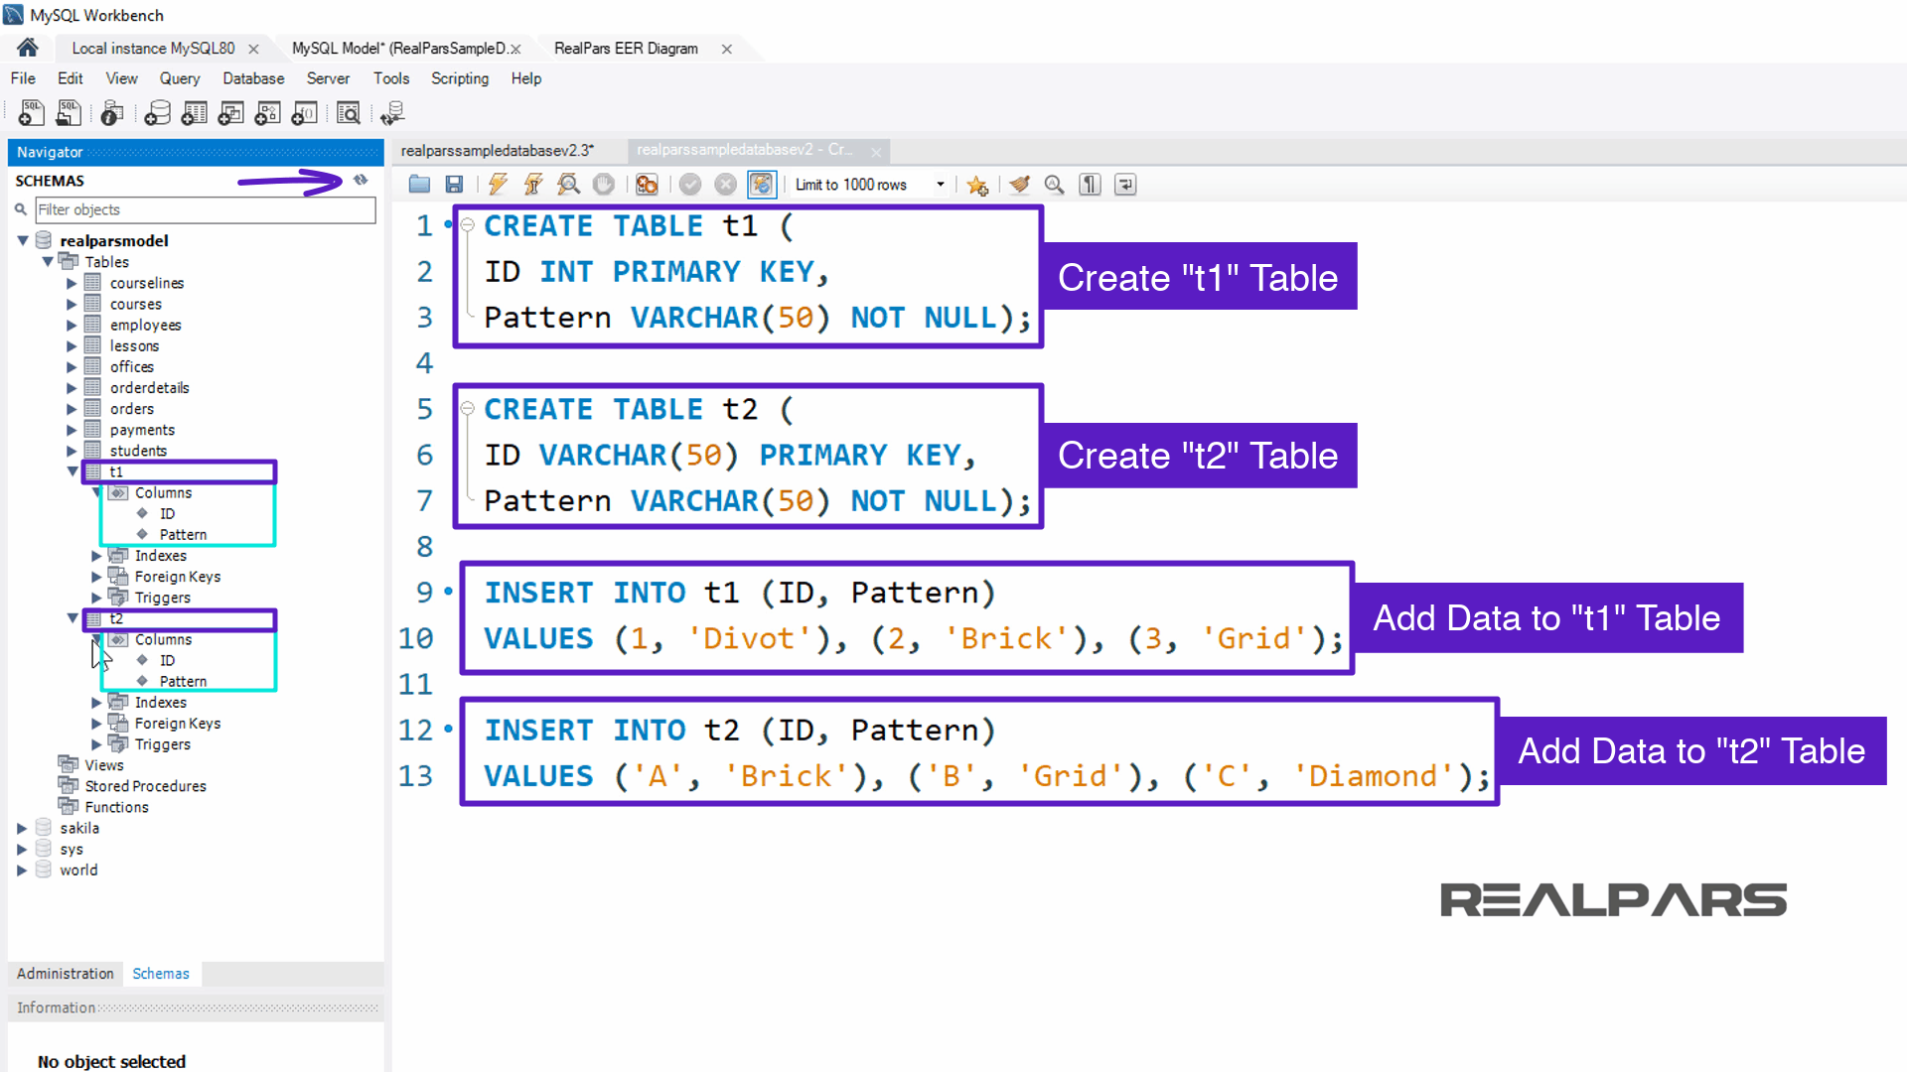
Task: Collapse the realparsmodel schema
Action: (x=23, y=240)
